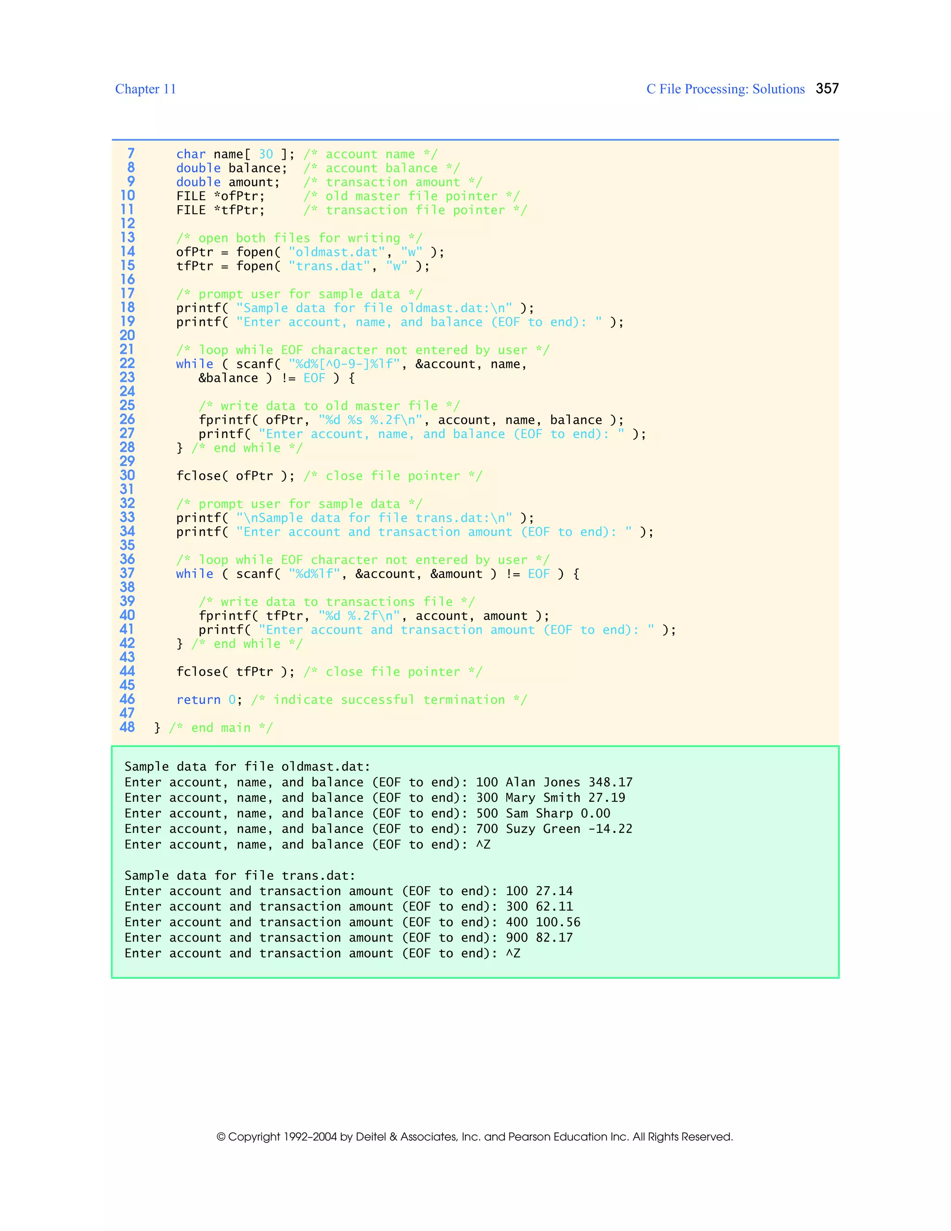Viewport: 951px width, 1231px height.
Task: Click the 'Chapter 11' header text
Action: [145, 89]
